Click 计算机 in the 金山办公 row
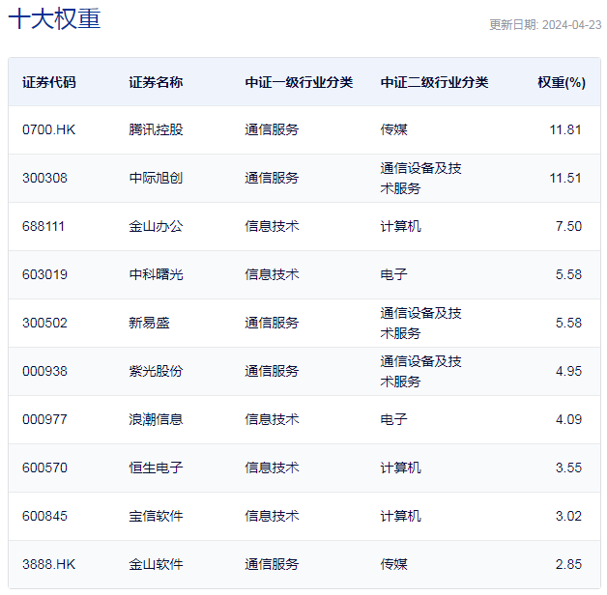The width and height of the screenshot is (607, 595). (400, 226)
